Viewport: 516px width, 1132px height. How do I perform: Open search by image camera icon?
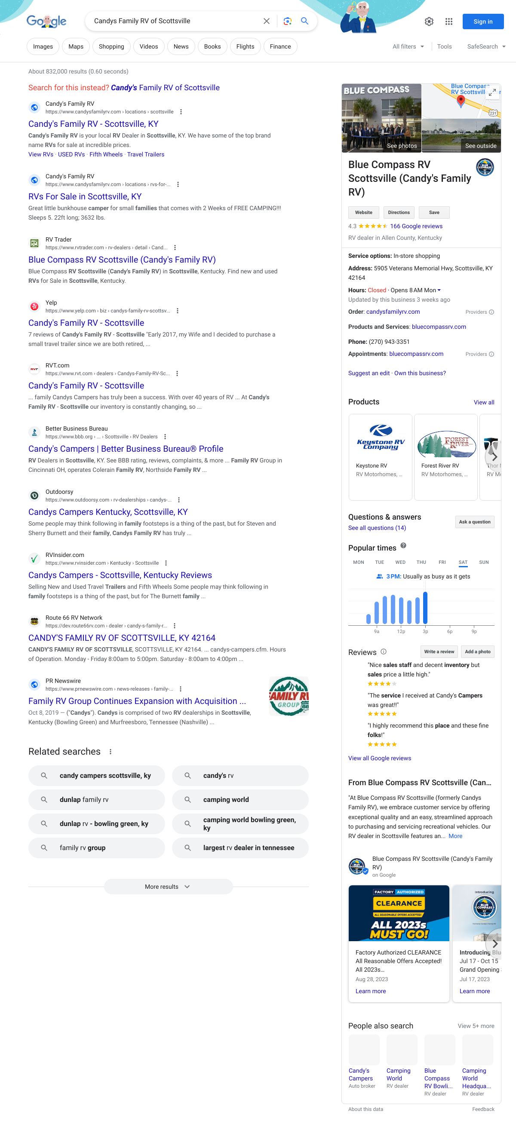click(287, 21)
